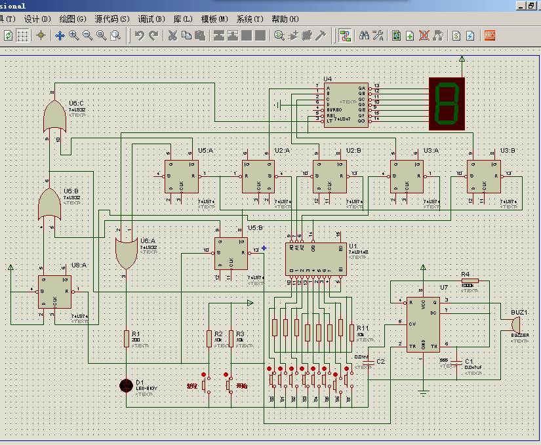Click the Make Device icon
Screen dimensions: 541x445
(x=293, y=35)
